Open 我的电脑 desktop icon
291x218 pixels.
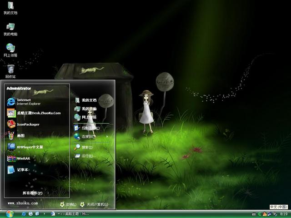10,29
